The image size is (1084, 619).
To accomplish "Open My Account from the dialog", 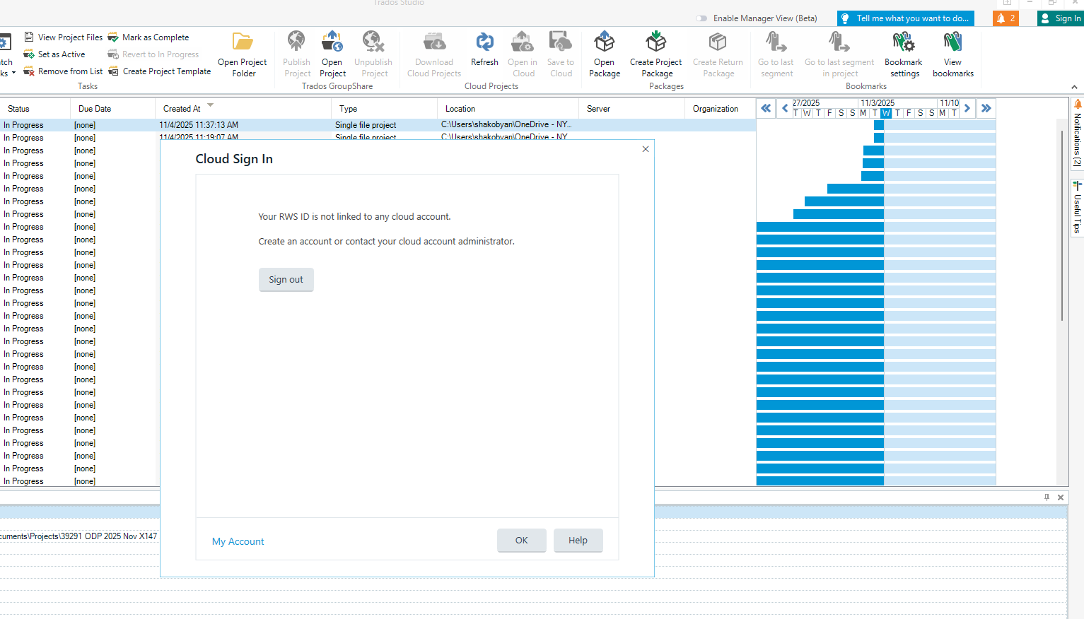I will (x=238, y=541).
